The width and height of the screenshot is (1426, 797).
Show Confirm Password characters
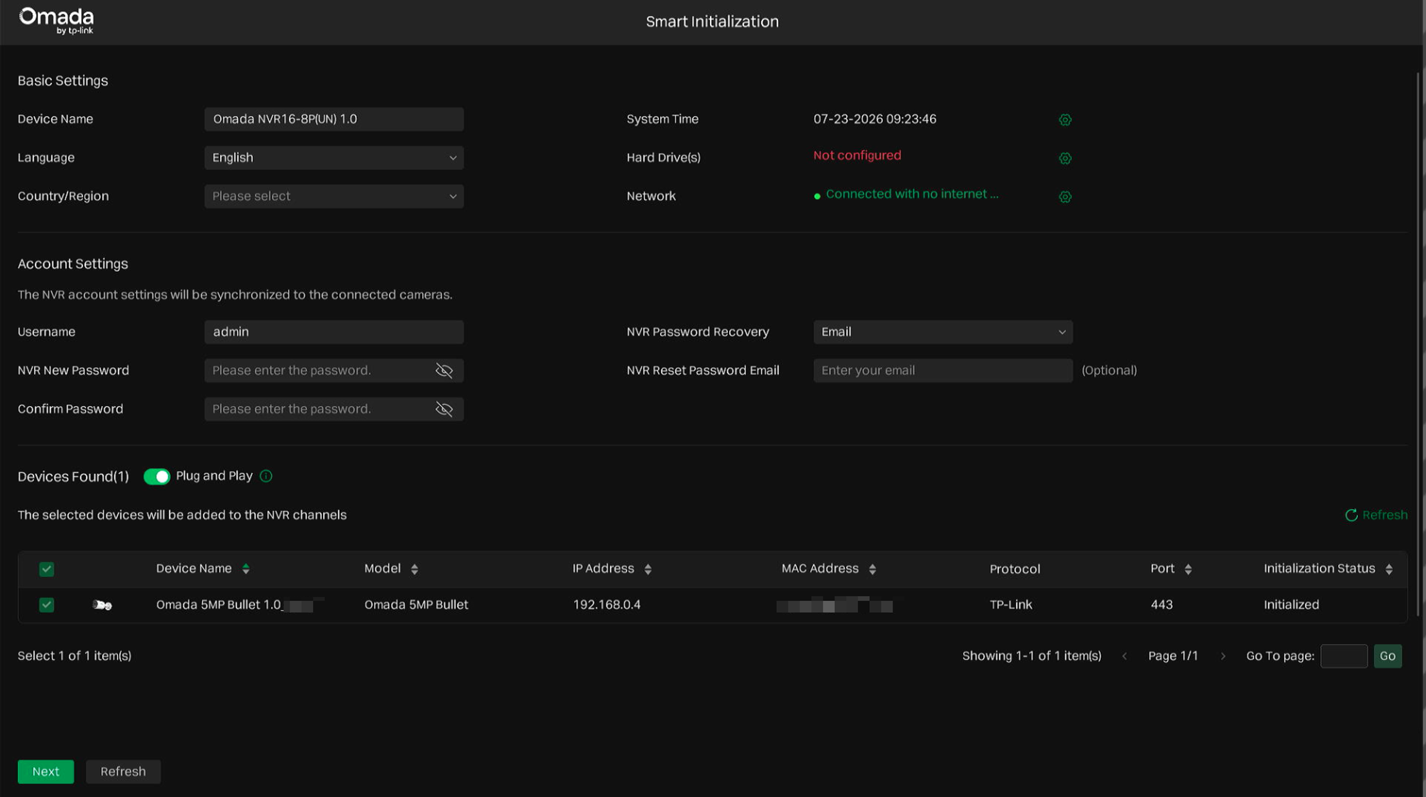click(444, 409)
